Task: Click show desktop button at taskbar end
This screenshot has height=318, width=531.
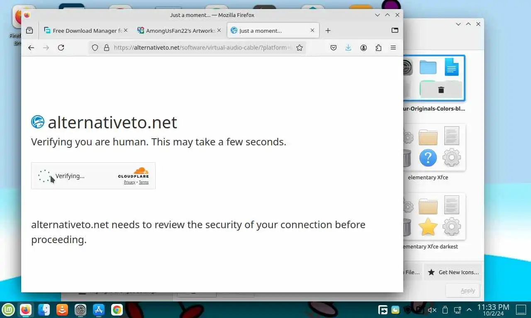Action: click(521, 309)
